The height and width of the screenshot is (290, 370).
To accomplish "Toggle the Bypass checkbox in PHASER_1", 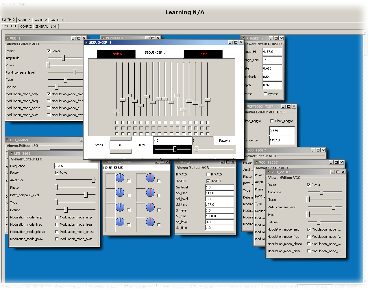I will tap(265, 94).
